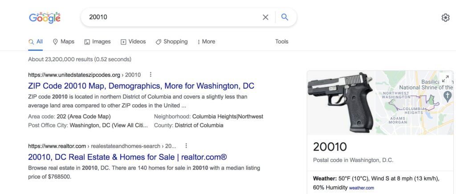Clear the search box with the X icon

tap(265, 17)
